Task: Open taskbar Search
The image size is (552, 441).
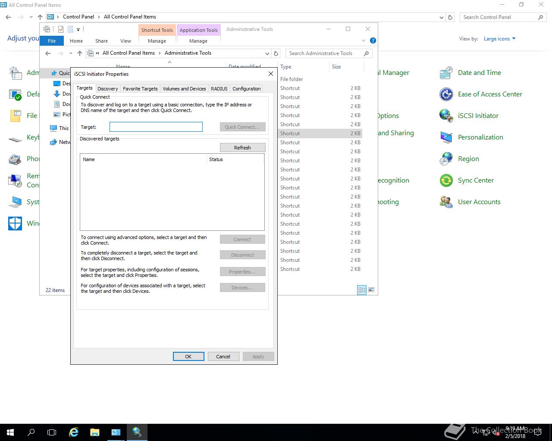Action: click(x=31, y=432)
